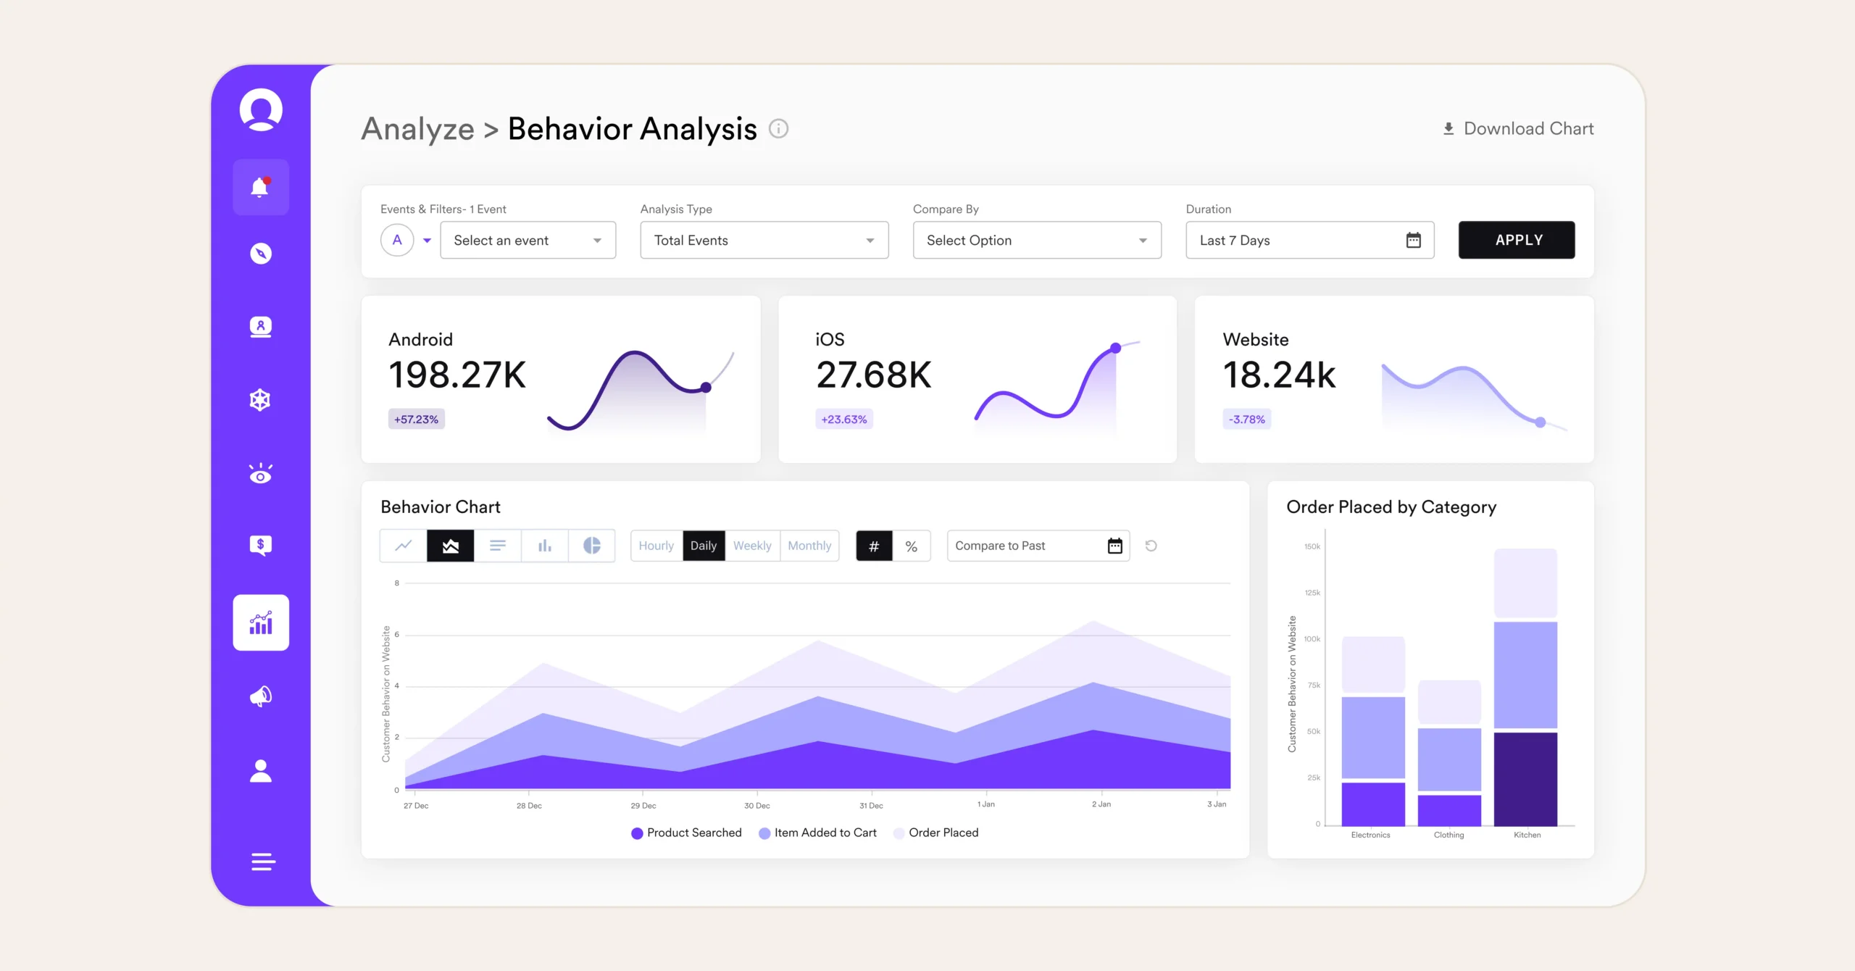1855x971 pixels.
Task: Toggle Product Searched legend series
Action: click(686, 833)
